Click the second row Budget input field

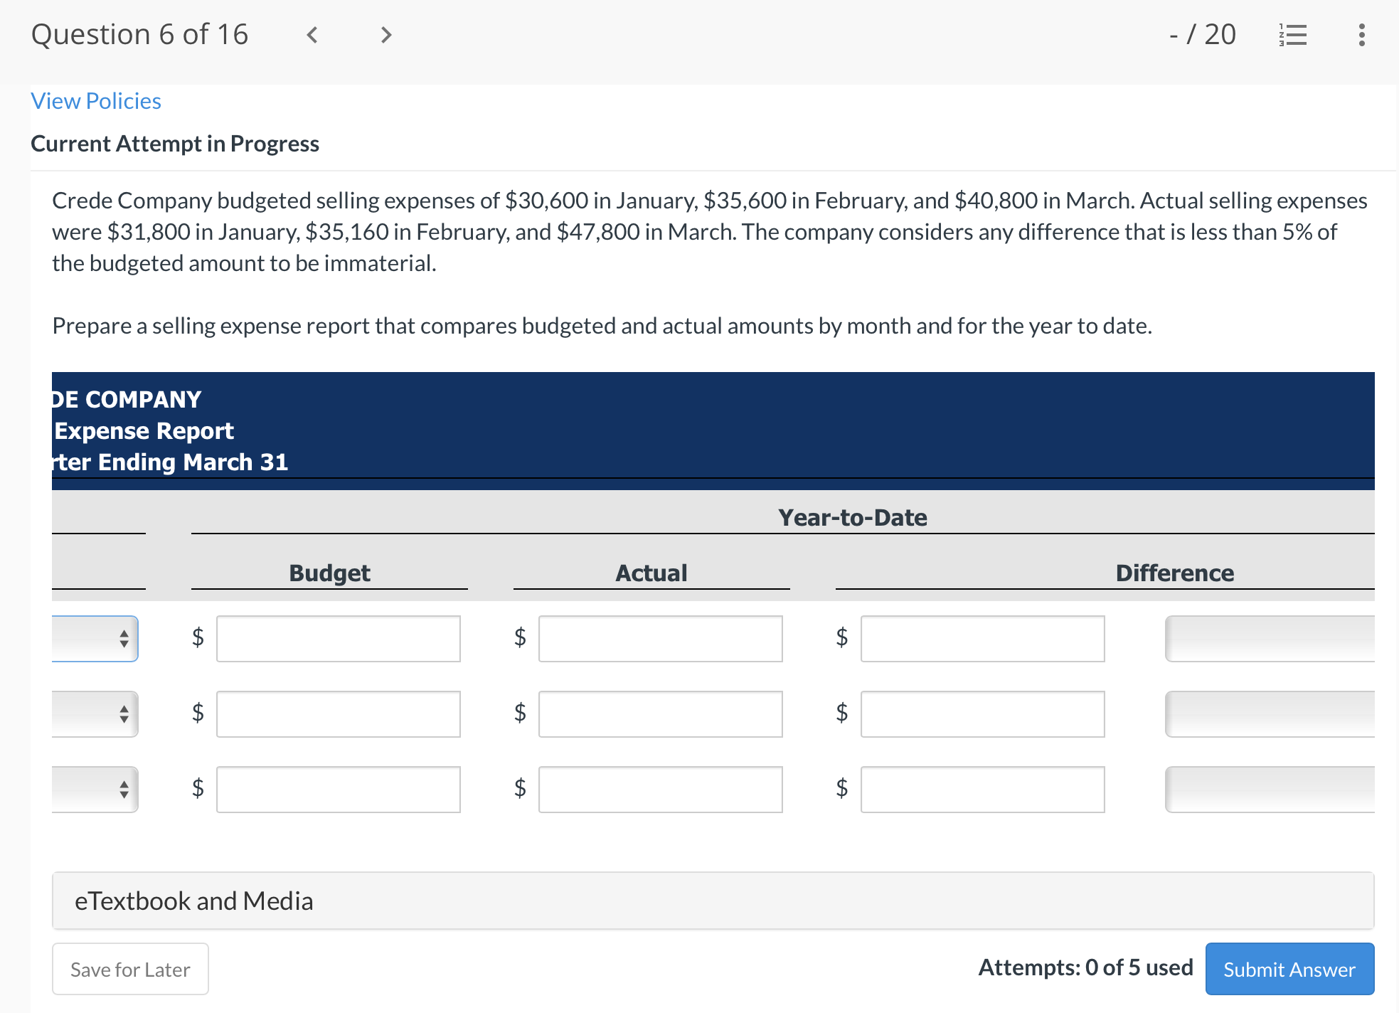pyautogui.click(x=338, y=714)
